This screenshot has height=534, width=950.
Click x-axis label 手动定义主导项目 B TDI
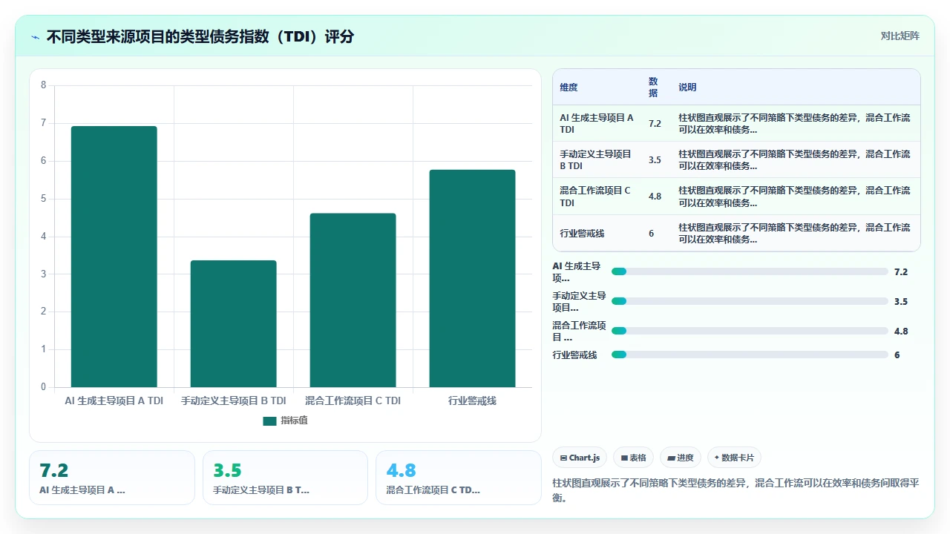pyautogui.click(x=234, y=400)
